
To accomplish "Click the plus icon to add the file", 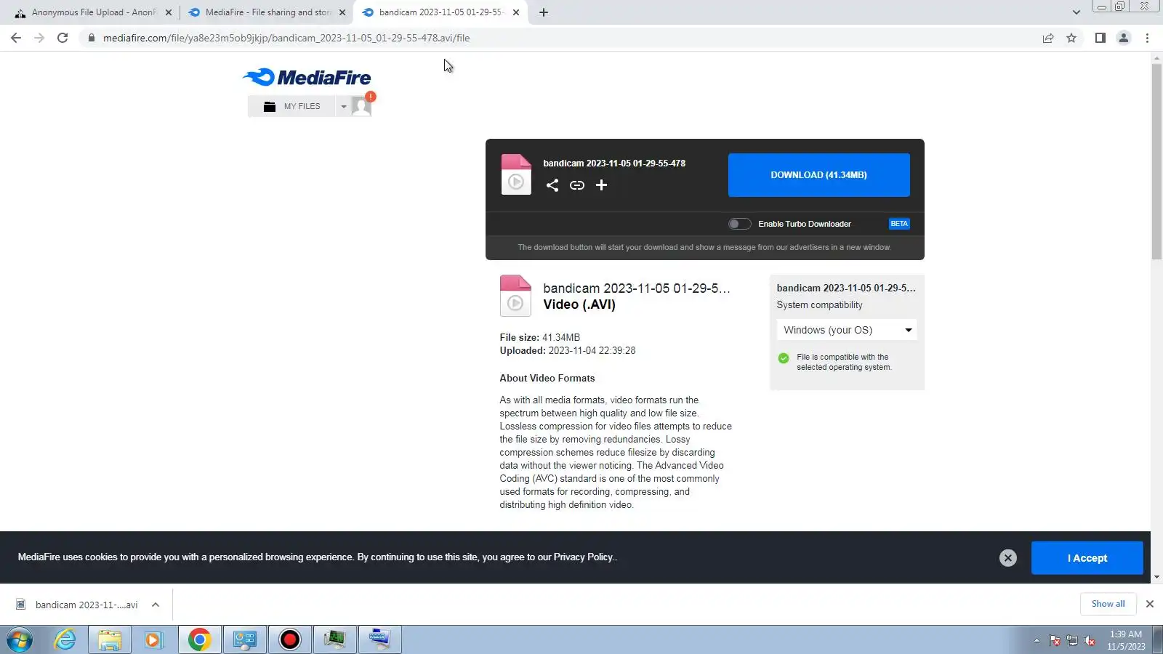I will pyautogui.click(x=601, y=185).
